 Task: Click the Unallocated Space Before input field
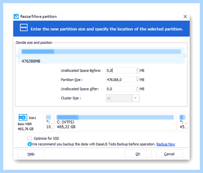coord(121,71)
